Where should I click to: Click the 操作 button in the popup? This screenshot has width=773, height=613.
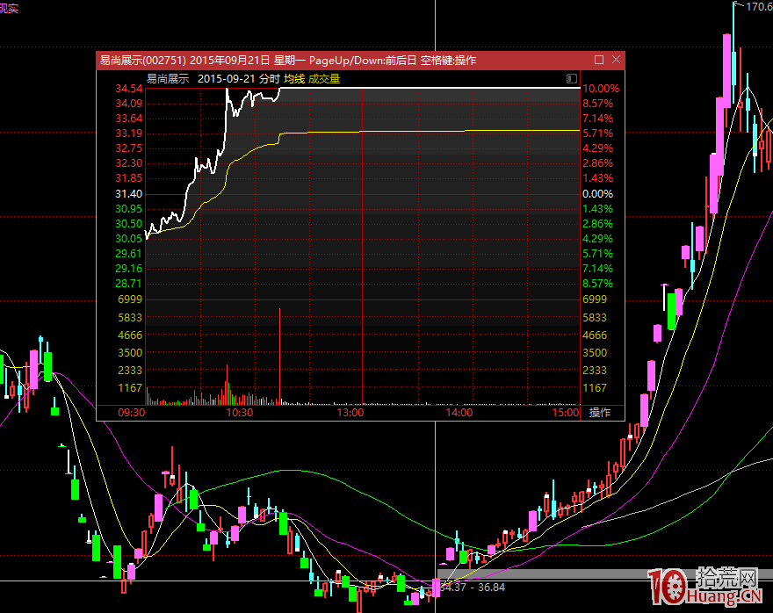click(600, 413)
